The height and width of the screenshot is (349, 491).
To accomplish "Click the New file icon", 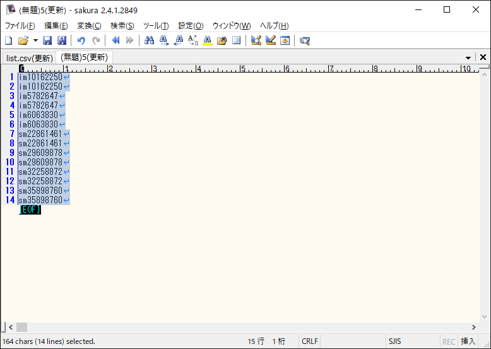I will pyautogui.click(x=9, y=40).
